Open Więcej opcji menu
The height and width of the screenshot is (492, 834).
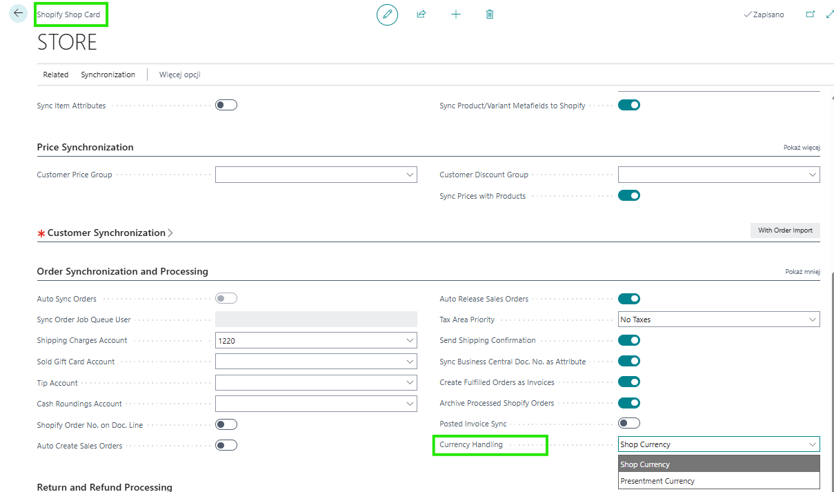pyautogui.click(x=179, y=75)
